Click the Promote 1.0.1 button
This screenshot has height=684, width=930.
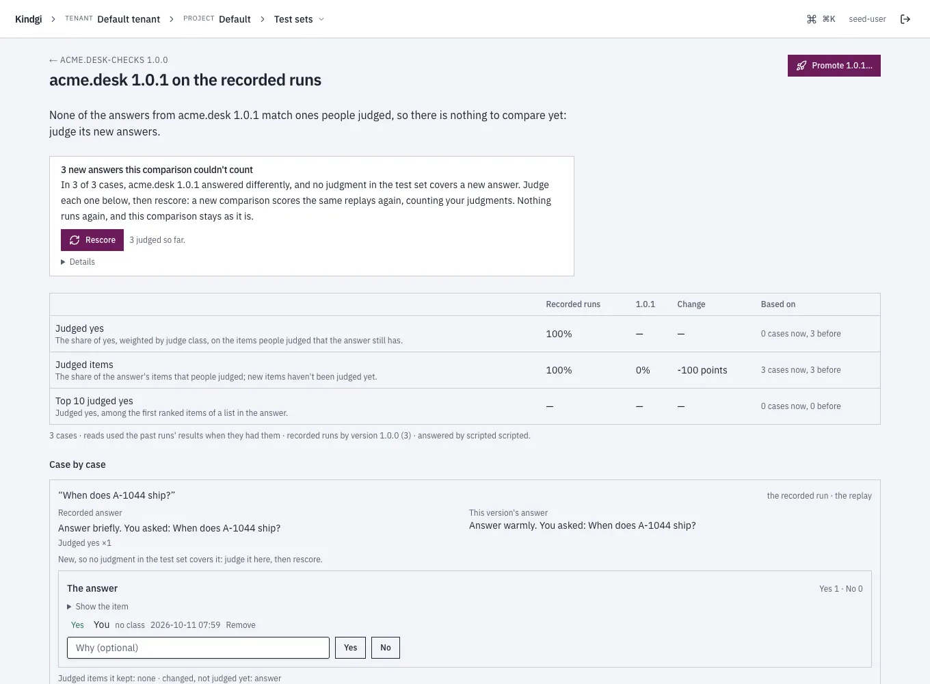834,66
